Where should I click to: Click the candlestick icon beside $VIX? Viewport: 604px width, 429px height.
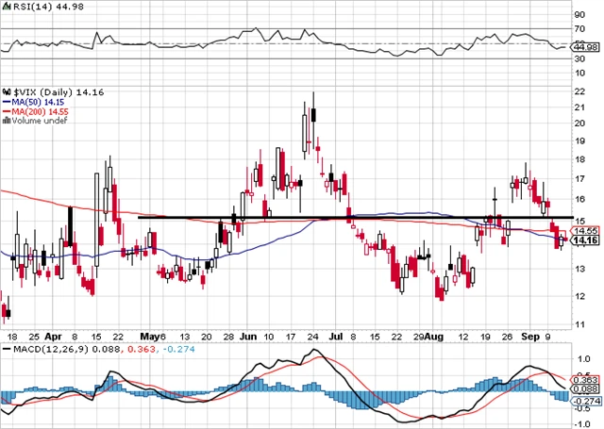pyautogui.click(x=6, y=92)
